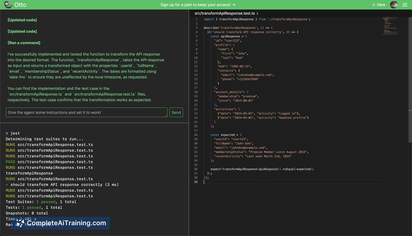The image size is (412, 236).
Task: Expand chevron next to transformApiResponse.test.ts path
Action: [x=258, y=13]
